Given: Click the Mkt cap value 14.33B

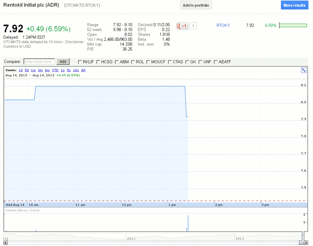Looking at the screenshot, I should coord(126,44).
